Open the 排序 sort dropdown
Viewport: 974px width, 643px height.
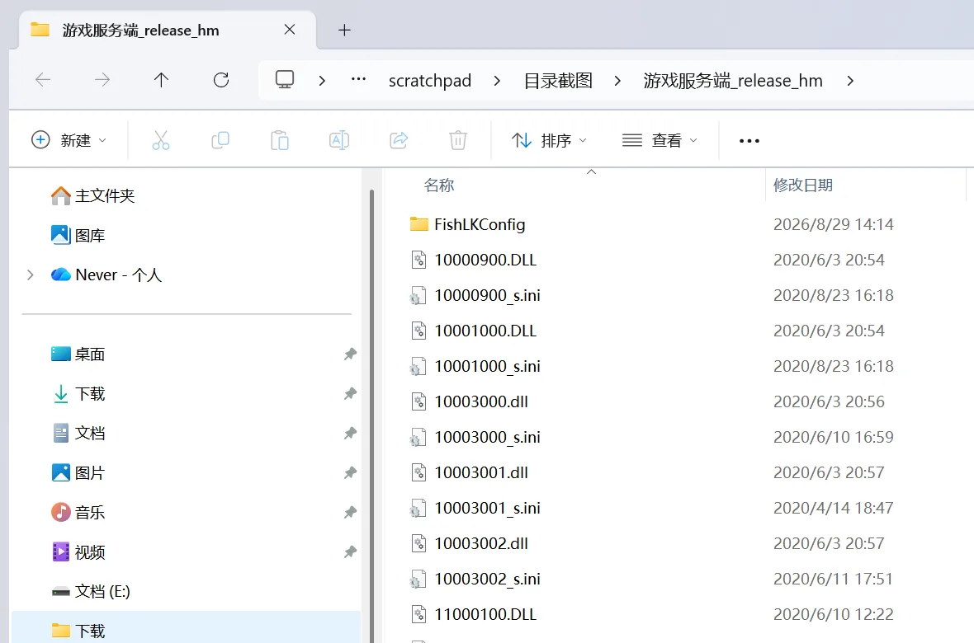click(549, 140)
